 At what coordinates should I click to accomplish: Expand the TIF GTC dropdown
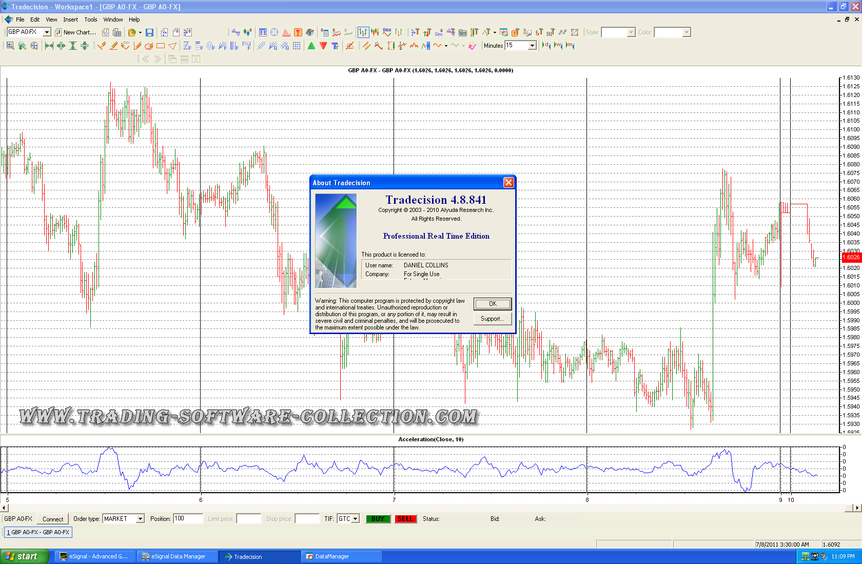(x=356, y=519)
